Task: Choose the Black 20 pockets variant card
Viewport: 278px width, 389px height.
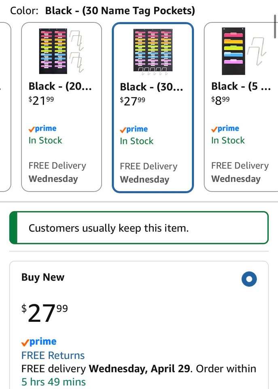Action: tap(62, 107)
